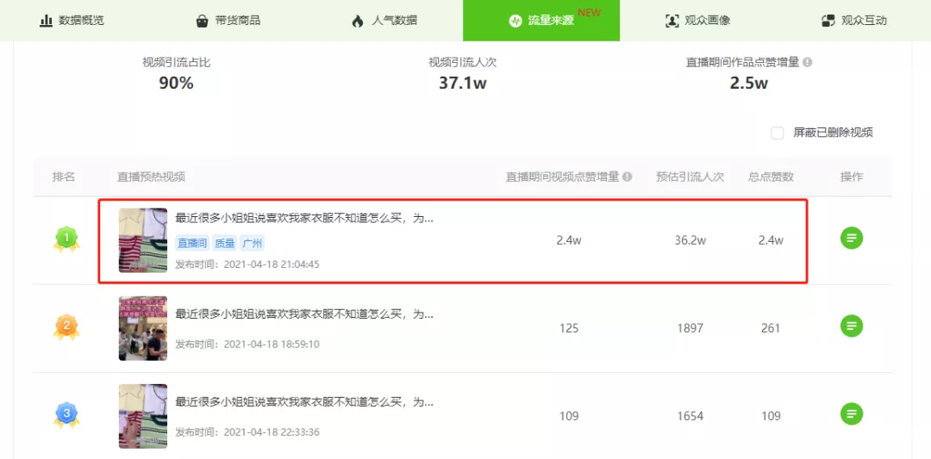Click the orange rank 2 medal badge
The width and height of the screenshot is (931, 459).
tap(66, 327)
